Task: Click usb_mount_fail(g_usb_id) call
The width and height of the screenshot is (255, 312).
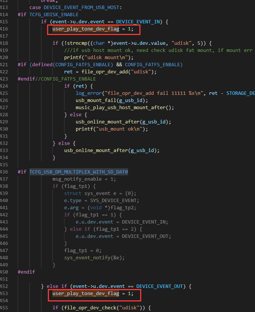Action: click(111, 101)
